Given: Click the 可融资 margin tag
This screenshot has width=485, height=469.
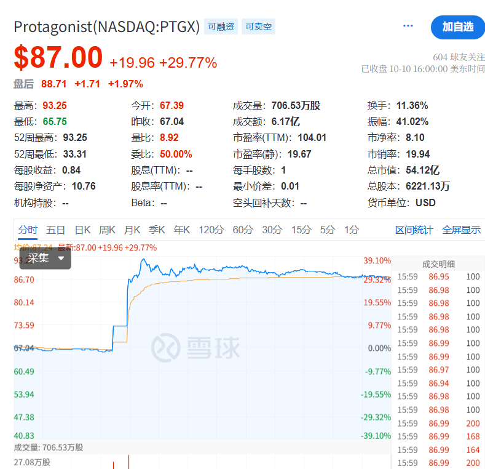Looking at the screenshot, I should point(221,26).
